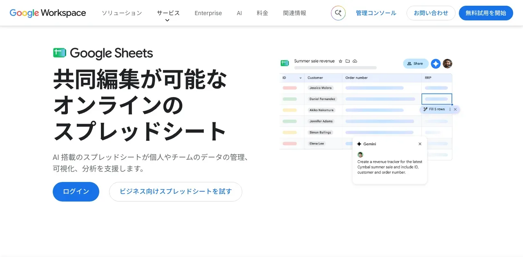Click the small avatar in Gemini panel

(360, 155)
